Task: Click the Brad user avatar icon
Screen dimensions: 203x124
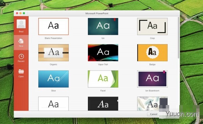Action: 21,24
